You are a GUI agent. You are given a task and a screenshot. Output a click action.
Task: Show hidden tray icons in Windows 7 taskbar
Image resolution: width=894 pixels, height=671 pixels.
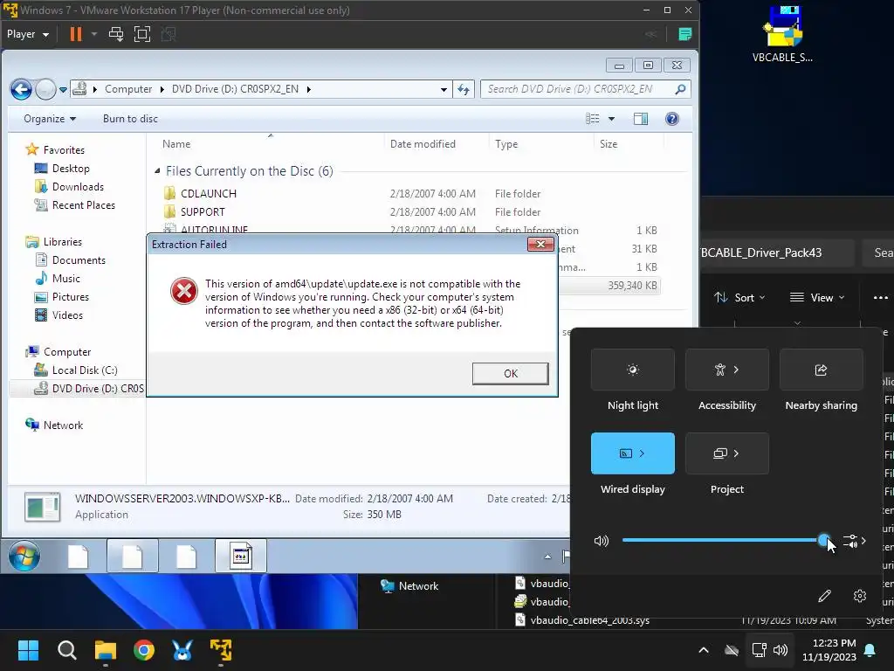click(x=547, y=557)
